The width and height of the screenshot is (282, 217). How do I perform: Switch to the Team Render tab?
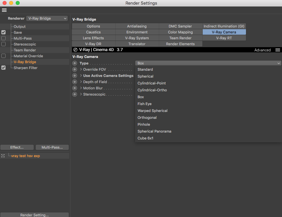click(x=180, y=38)
